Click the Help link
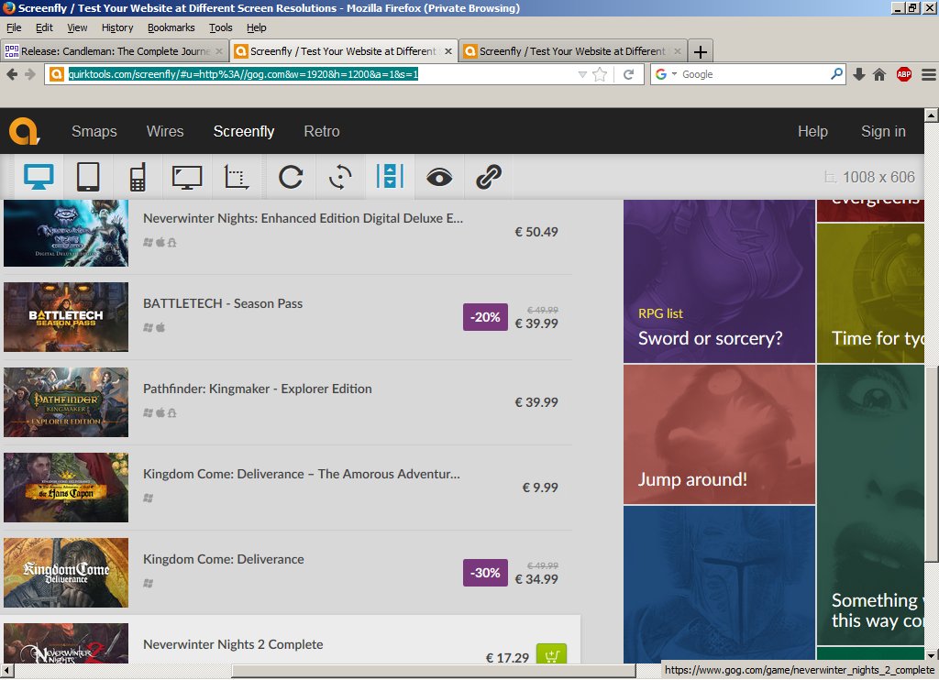Image resolution: width=939 pixels, height=680 pixels. click(812, 131)
